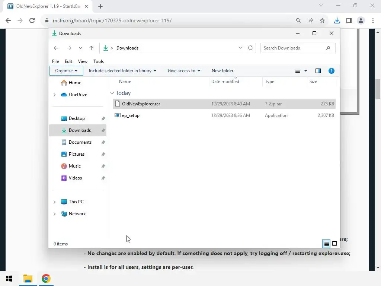
Task: Sort by Date modified column
Action: tap(236, 82)
